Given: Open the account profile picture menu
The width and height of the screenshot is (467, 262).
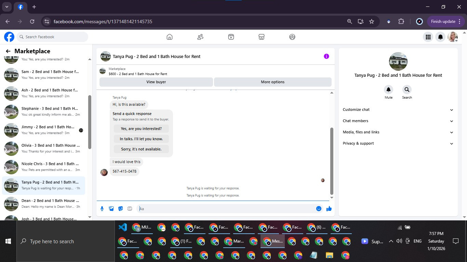Looking at the screenshot, I should click(453, 37).
